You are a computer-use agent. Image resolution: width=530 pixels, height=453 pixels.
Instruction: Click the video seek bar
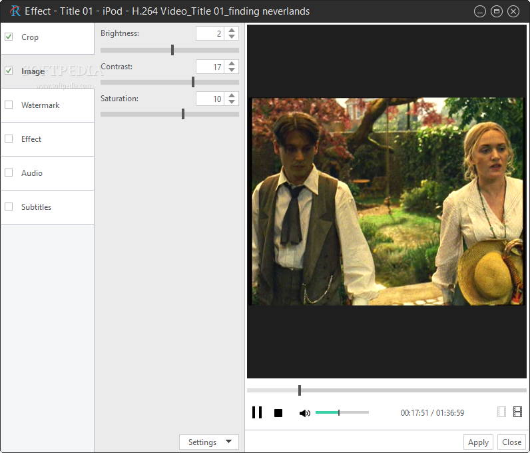coord(387,390)
